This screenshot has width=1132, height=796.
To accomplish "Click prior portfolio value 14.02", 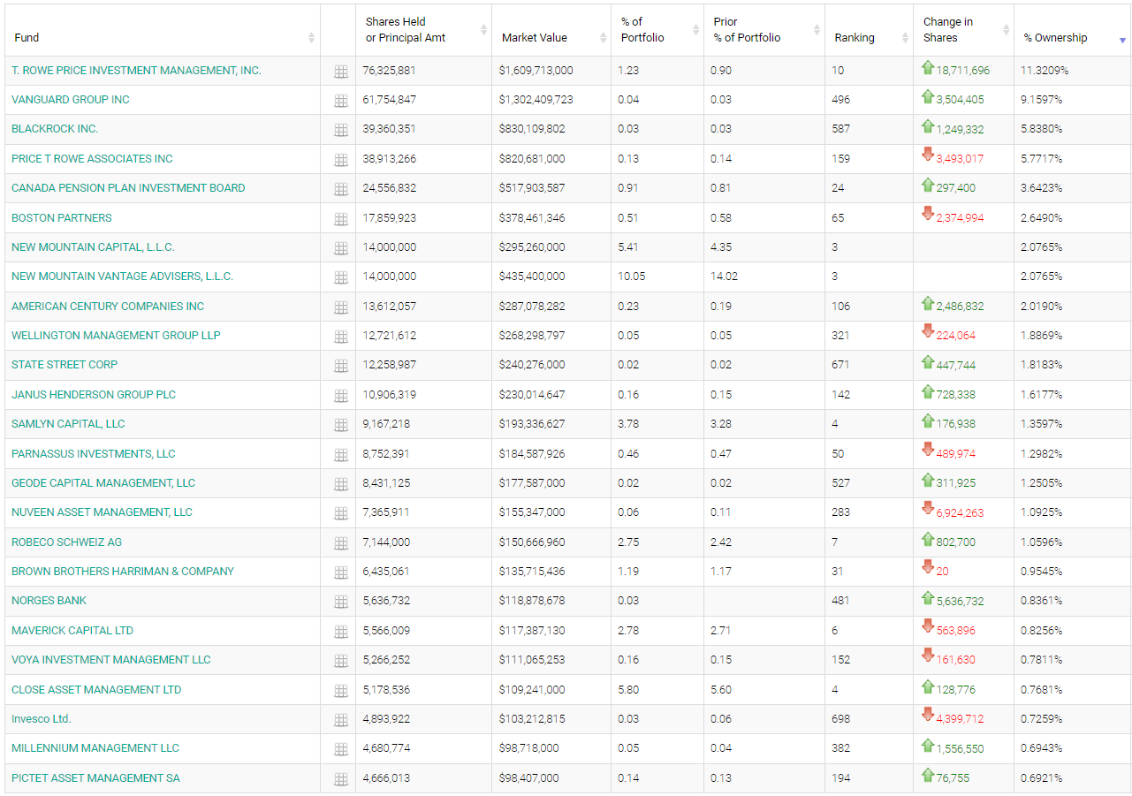I will pos(724,277).
